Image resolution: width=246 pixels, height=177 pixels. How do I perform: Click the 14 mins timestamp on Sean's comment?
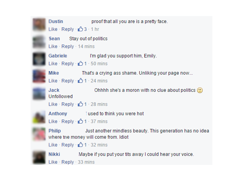86,46
